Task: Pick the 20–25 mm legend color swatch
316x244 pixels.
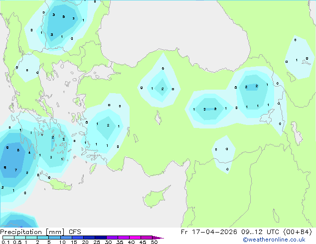Action: [89, 238]
